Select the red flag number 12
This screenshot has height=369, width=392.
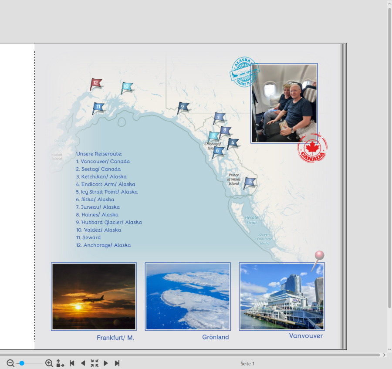[96, 83]
